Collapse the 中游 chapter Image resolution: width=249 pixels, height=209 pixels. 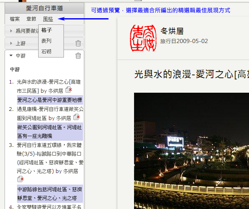click(x=11, y=56)
